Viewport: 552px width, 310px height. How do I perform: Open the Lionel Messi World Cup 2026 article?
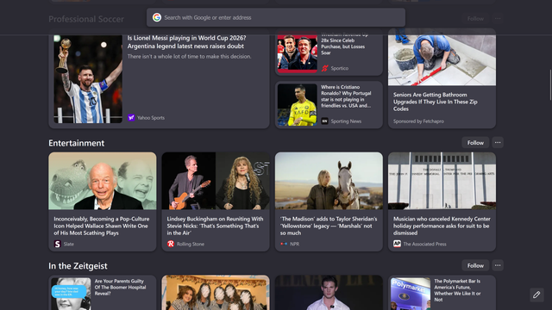(186, 42)
